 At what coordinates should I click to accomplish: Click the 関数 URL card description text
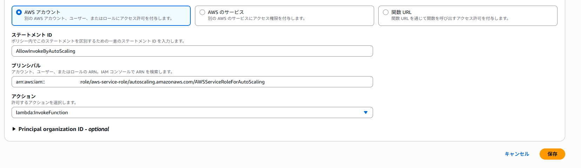(450, 19)
